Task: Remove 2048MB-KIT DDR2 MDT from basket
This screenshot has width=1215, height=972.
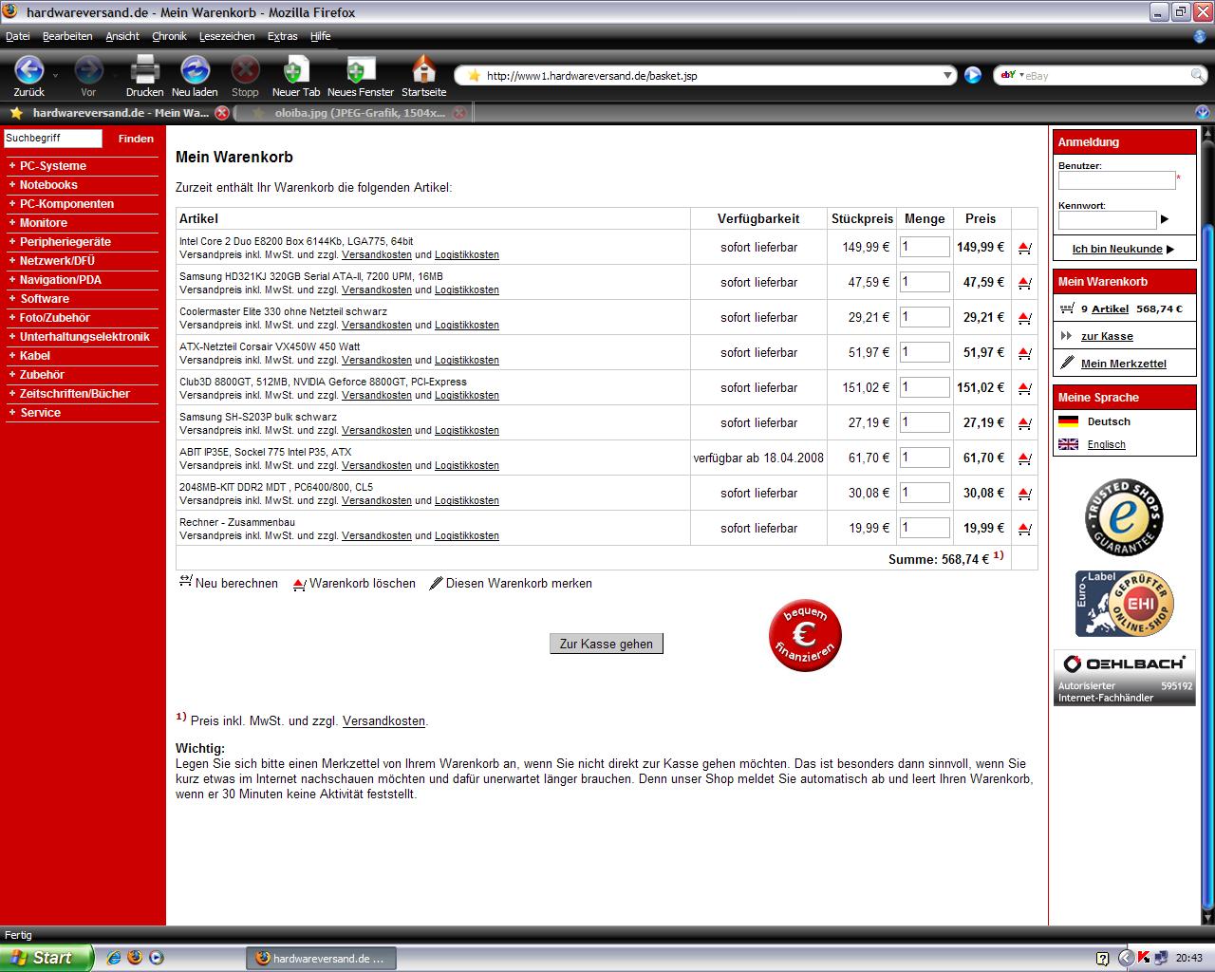Action: coord(1024,494)
